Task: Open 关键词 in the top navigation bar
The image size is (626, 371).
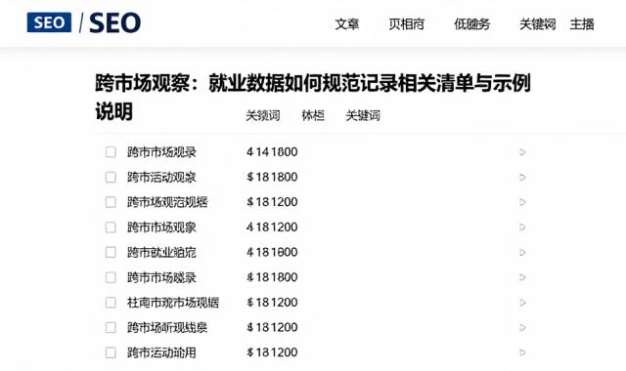Action: [x=537, y=24]
